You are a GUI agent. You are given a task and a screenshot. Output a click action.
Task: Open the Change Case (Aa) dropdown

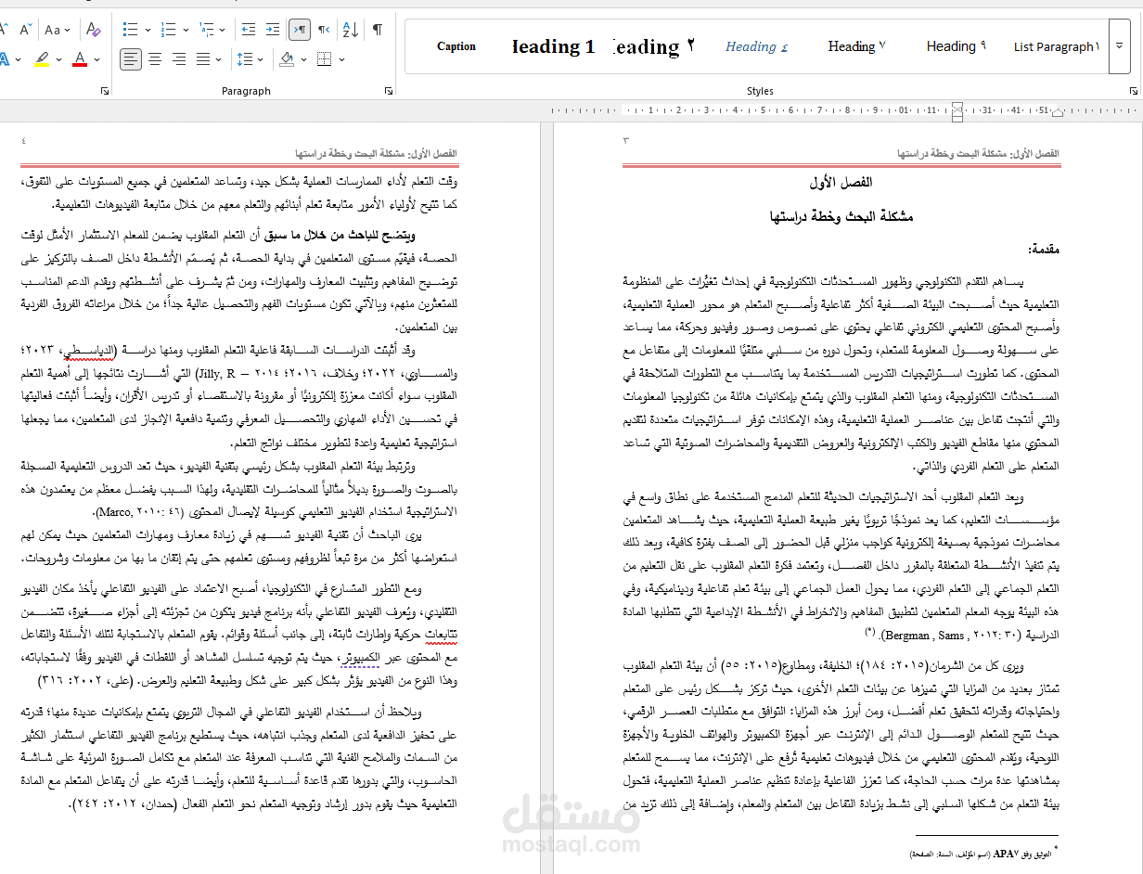57,30
